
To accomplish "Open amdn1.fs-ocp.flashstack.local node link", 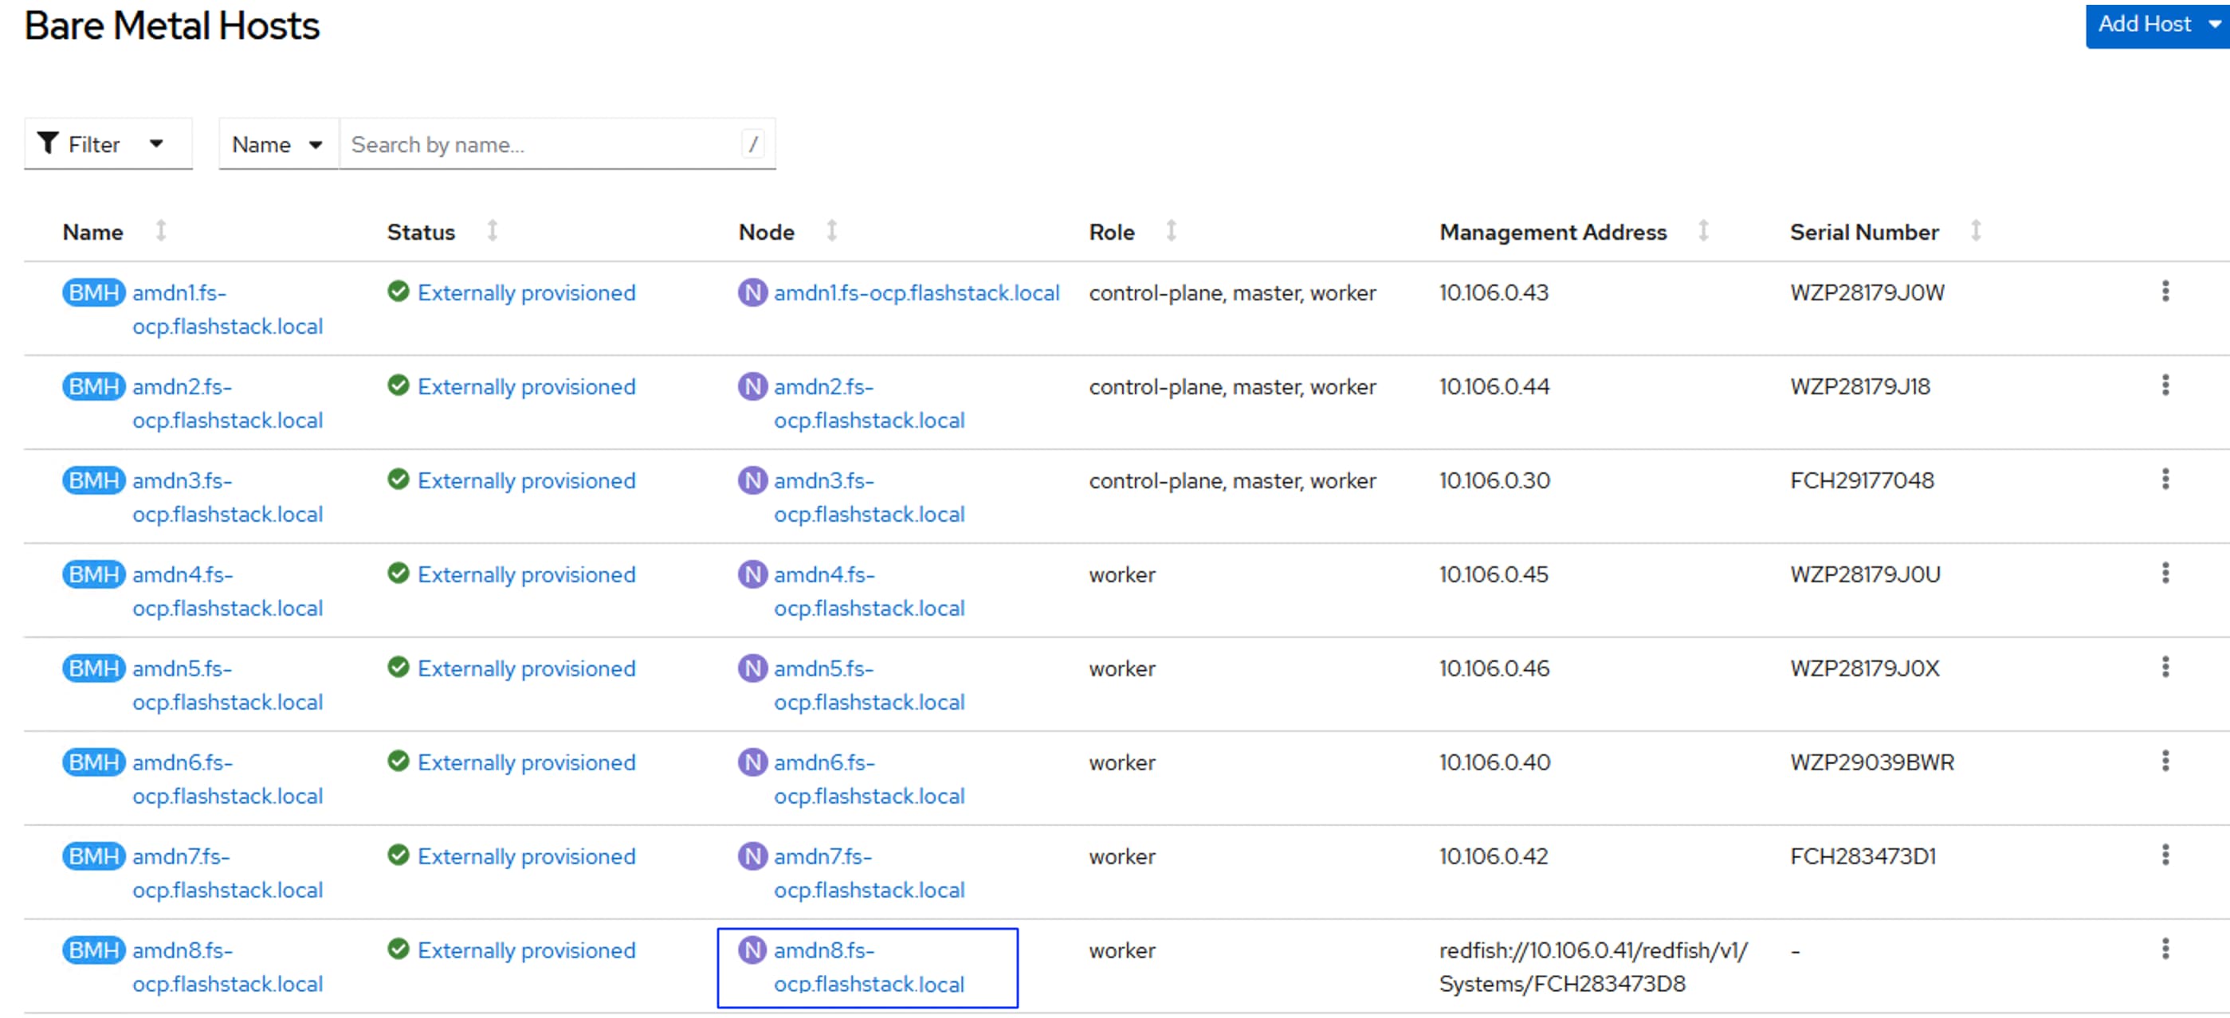I will (916, 293).
